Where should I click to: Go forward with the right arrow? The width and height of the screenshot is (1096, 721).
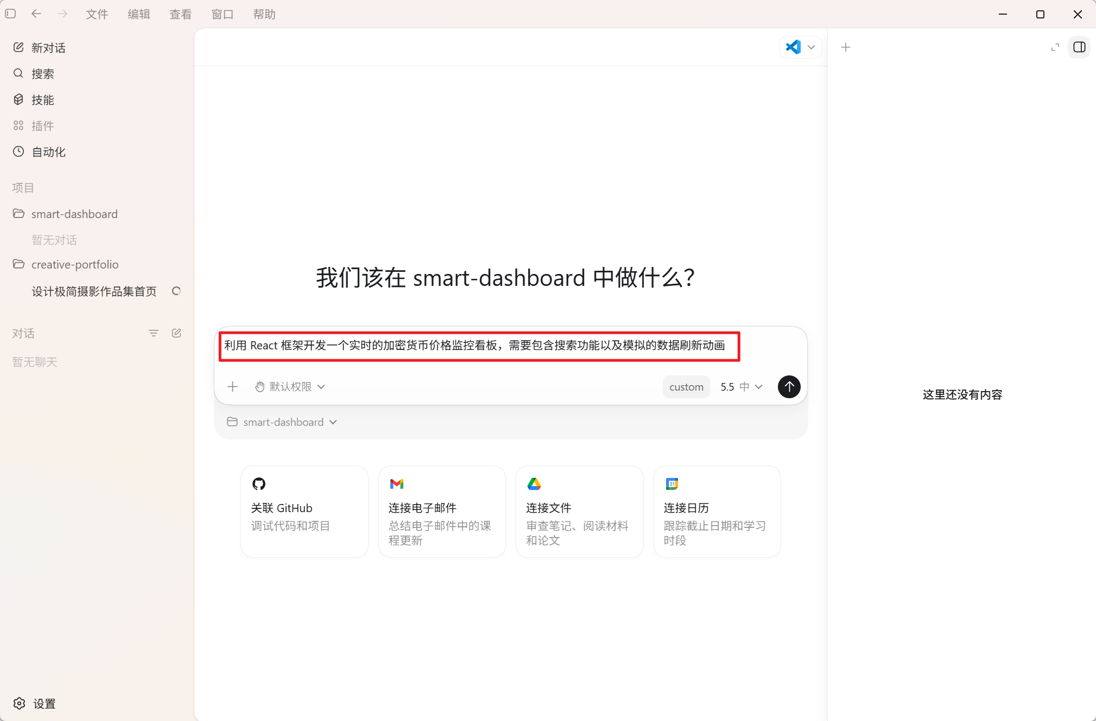click(62, 14)
